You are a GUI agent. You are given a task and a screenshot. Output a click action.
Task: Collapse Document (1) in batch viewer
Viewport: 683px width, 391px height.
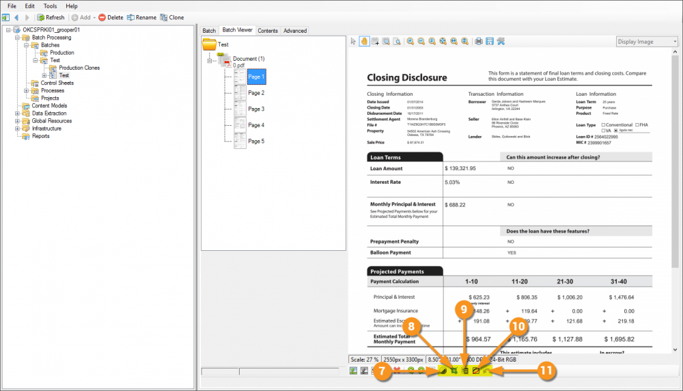210,61
